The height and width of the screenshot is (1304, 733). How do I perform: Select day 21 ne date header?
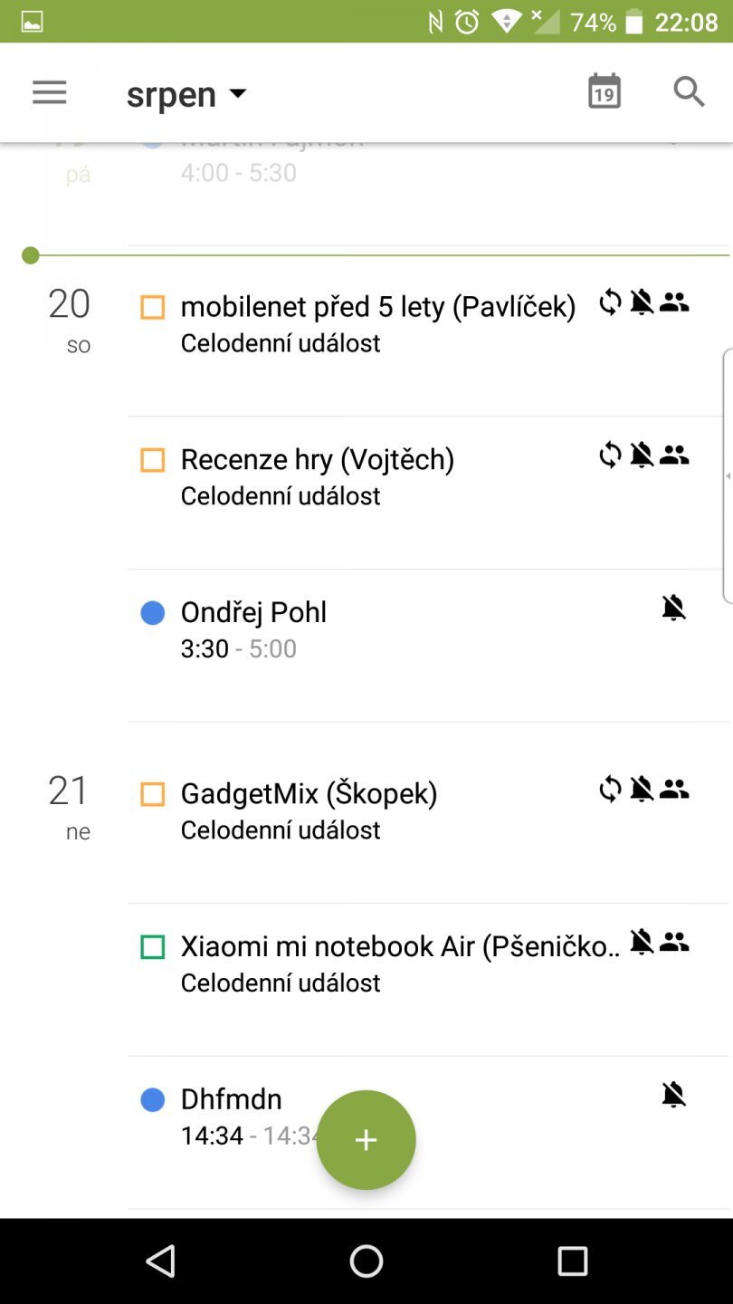tap(70, 804)
